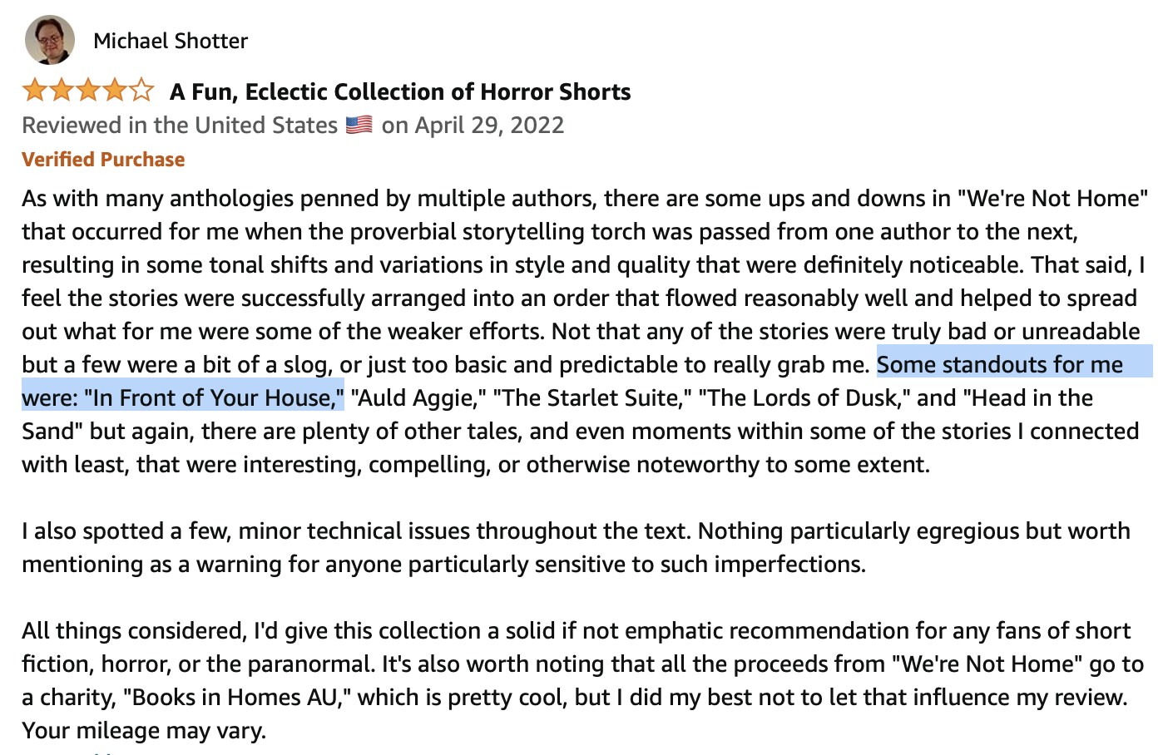1168x755 pixels.
Task: Click the empty fifth star icon
Action: [141, 90]
